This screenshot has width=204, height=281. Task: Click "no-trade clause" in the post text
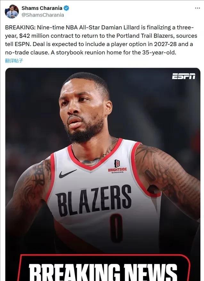27,52
